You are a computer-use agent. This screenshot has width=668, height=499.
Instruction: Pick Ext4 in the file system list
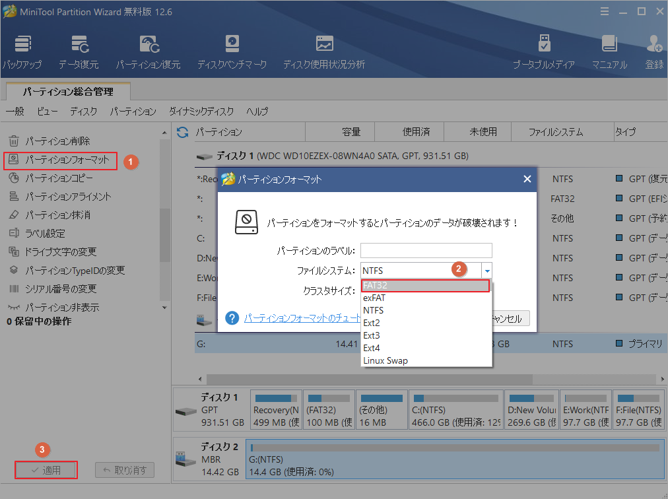[426, 348]
